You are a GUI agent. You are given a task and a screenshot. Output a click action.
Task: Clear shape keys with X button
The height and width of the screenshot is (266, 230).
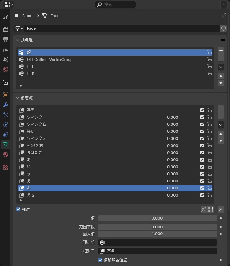click(221, 209)
